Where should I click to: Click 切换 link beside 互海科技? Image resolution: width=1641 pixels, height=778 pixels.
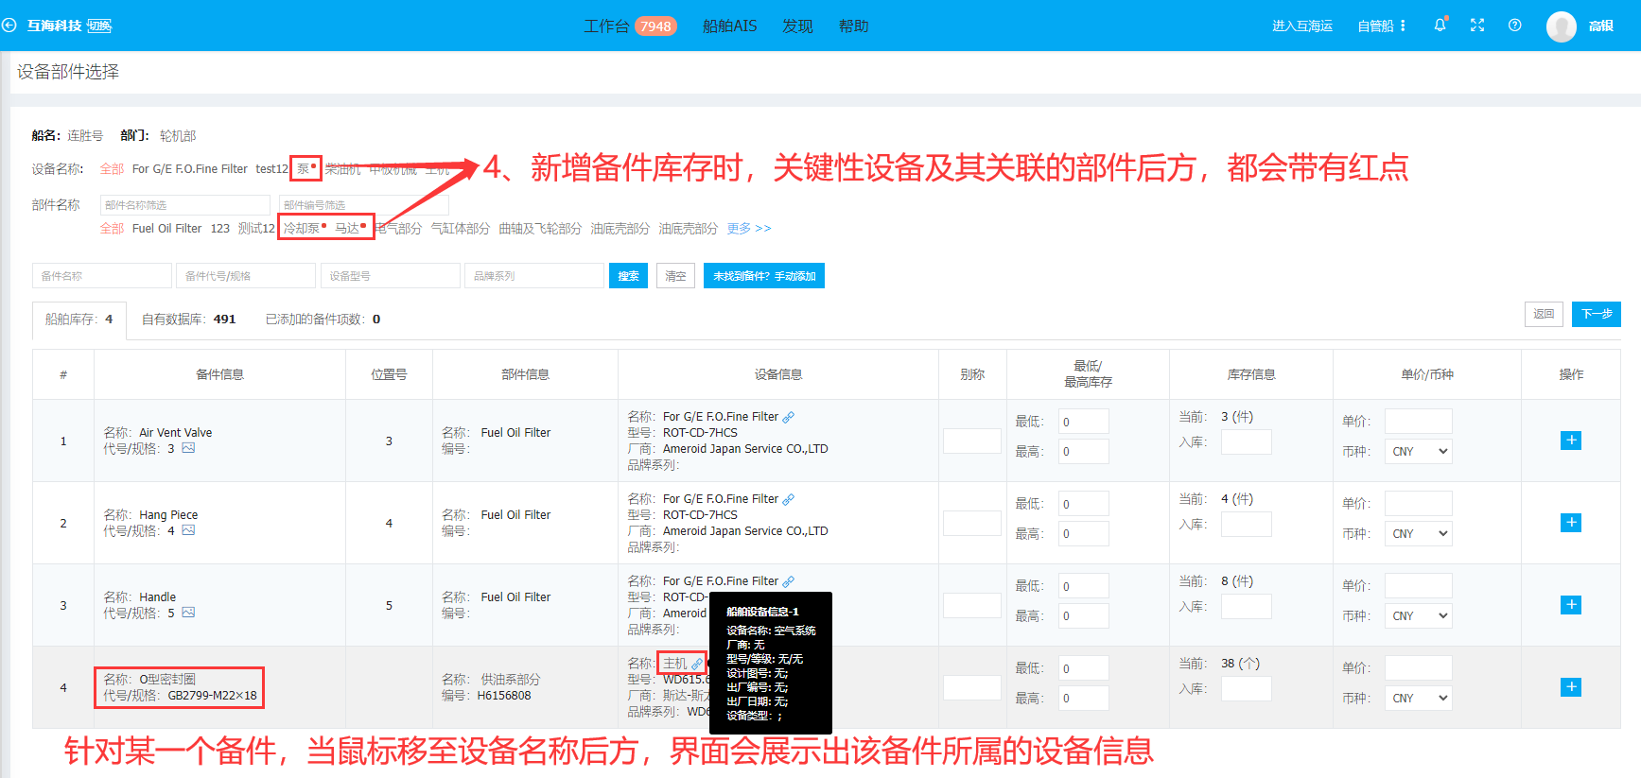(x=99, y=26)
